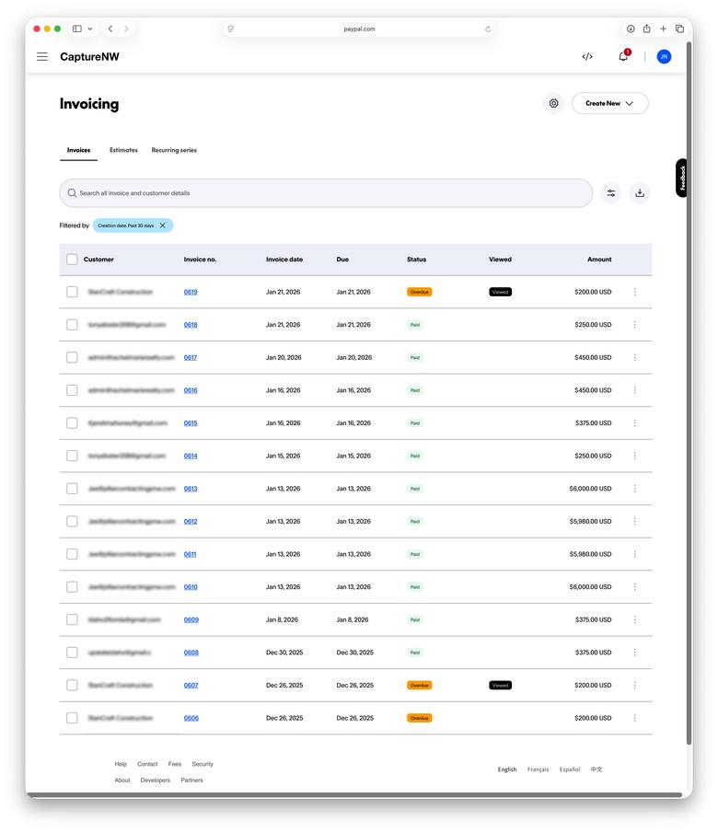718x832 pixels.
Task: Click the developer code icon
Action: click(x=587, y=57)
